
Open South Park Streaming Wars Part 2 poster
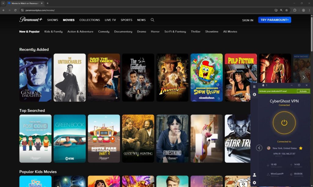[104, 139]
